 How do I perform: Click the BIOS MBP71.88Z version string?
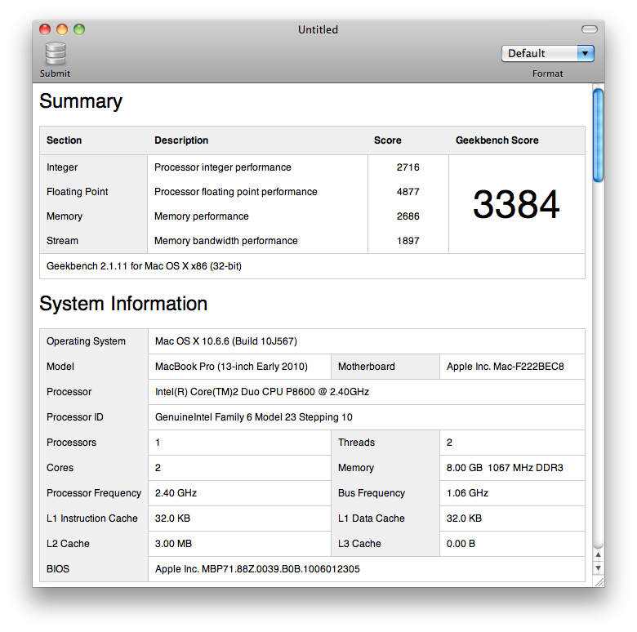pos(257,568)
